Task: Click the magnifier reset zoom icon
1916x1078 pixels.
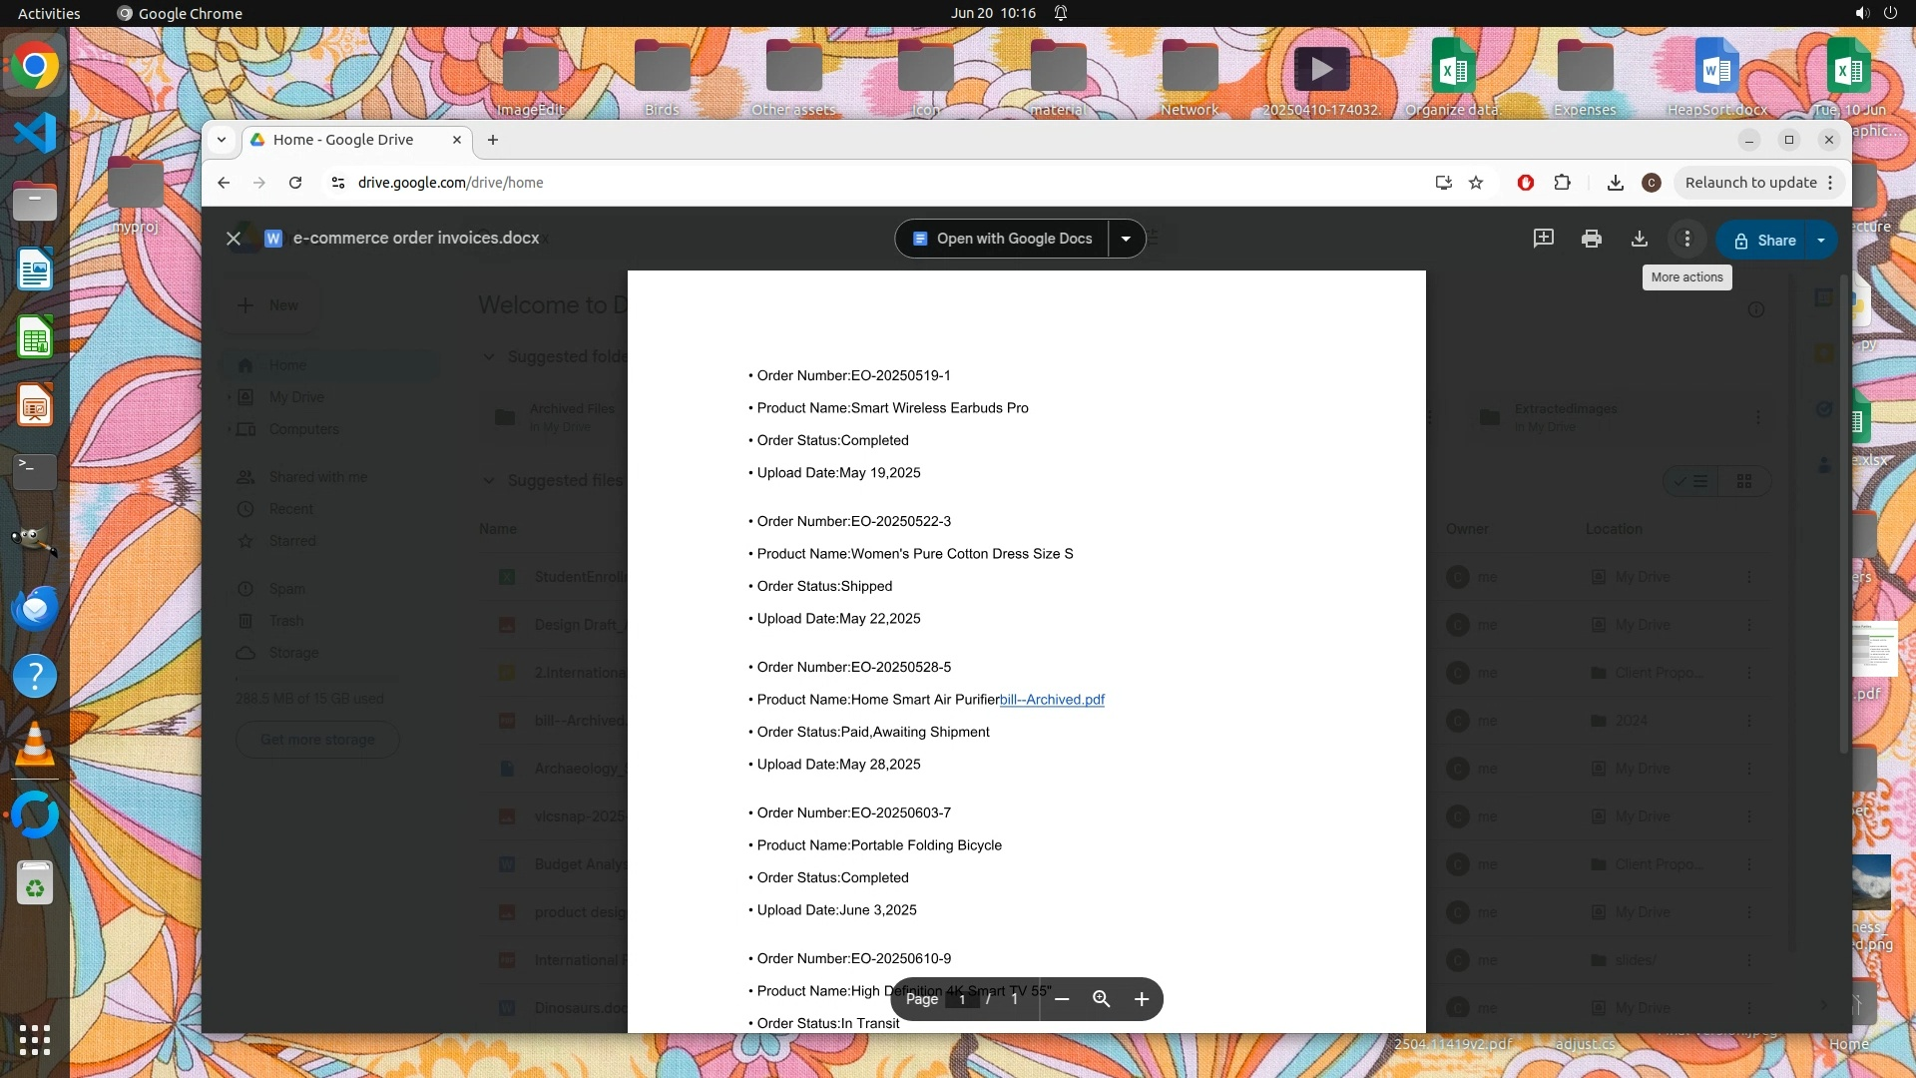Action: click(x=1101, y=999)
